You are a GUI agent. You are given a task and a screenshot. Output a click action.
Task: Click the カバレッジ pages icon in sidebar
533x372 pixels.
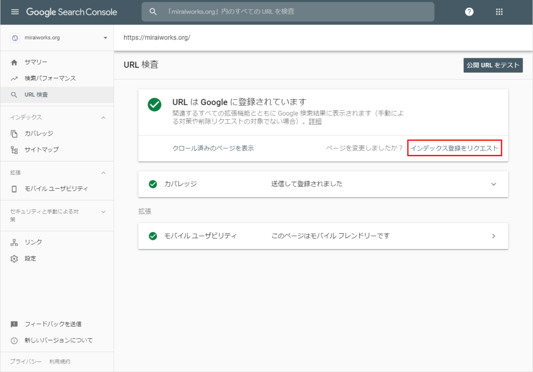(14, 134)
